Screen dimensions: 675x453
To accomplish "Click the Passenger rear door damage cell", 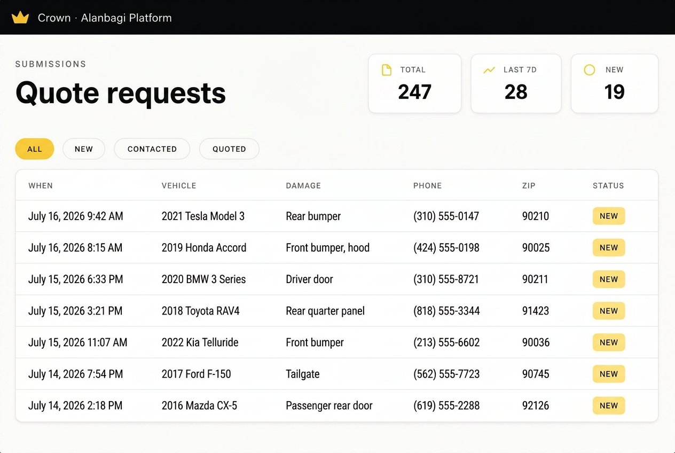I will coord(329,405).
